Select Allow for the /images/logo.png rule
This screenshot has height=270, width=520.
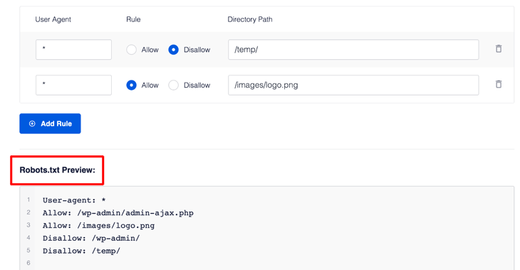(131, 85)
